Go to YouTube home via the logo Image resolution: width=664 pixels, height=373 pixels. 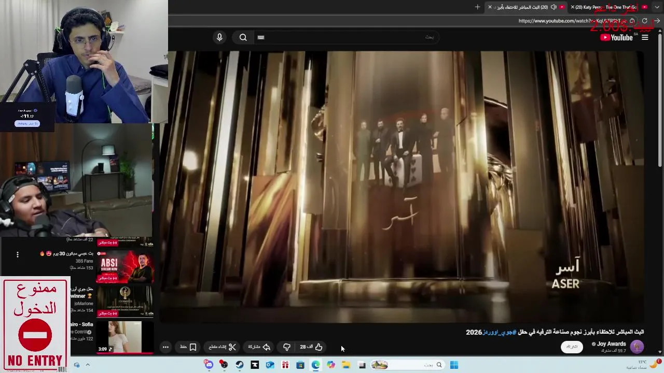coord(617,37)
